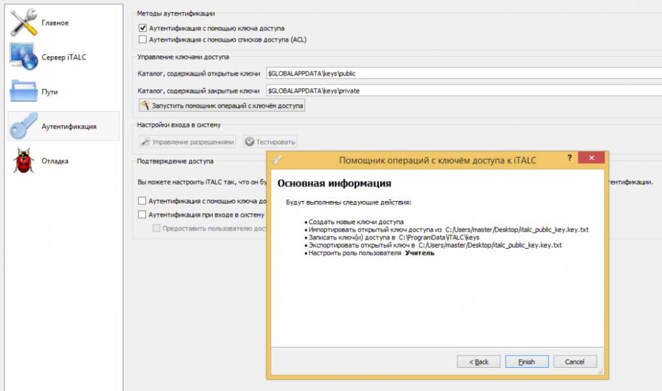Screen dimensions: 662x391
Task: Go back with the < Back button
Action: [479, 362]
